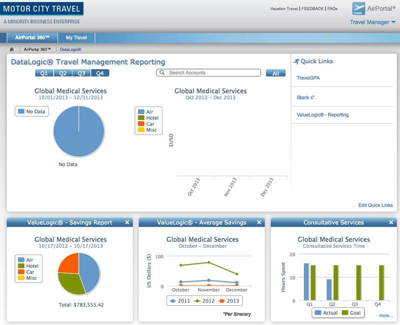Screen dimensions: 400x325
Task: Open the IBank quick link
Action: click(x=303, y=97)
